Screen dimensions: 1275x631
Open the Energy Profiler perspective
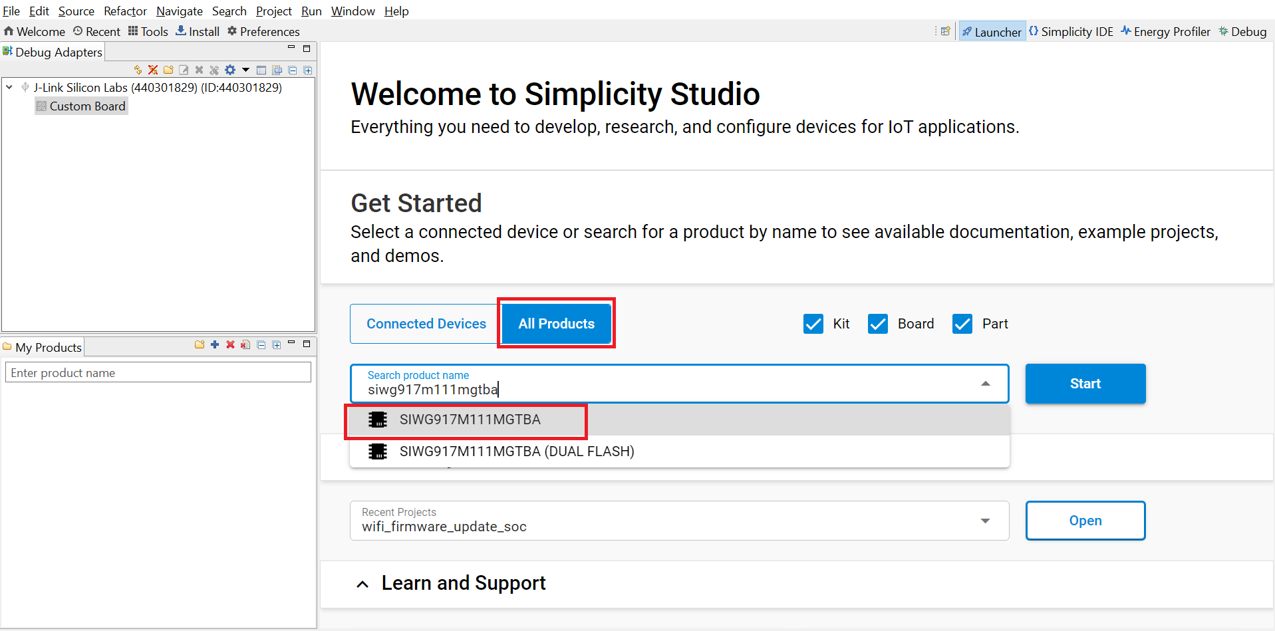click(1165, 31)
